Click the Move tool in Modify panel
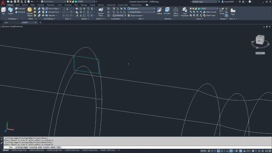The image size is (272, 153). (84, 8)
